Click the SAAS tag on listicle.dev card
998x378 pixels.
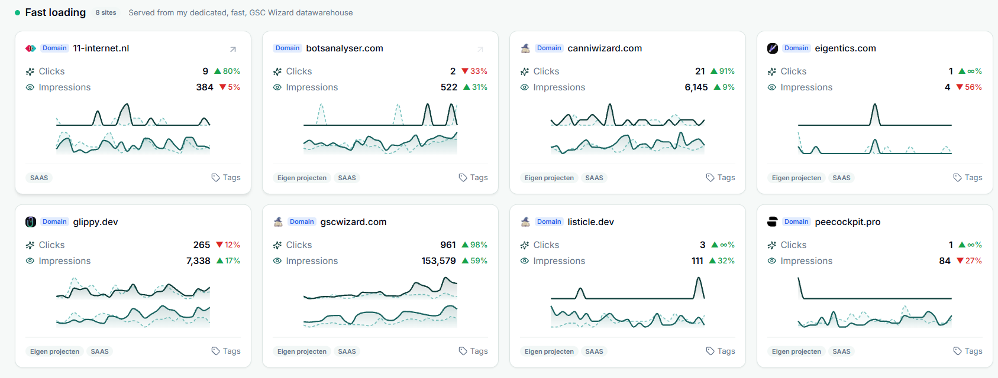tap(594, 351)
